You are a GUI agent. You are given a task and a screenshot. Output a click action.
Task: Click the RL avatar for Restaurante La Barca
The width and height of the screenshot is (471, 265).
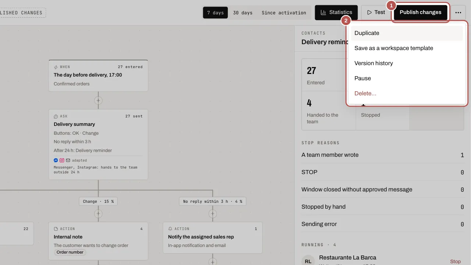[308, 261]
